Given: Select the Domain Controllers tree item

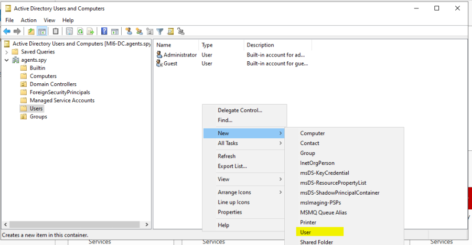Looking at the screenshot, I should coord(52,84).
